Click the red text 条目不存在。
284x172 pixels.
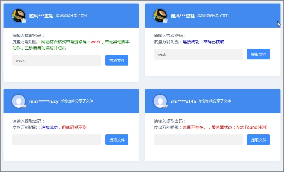[x=194, y=127]
